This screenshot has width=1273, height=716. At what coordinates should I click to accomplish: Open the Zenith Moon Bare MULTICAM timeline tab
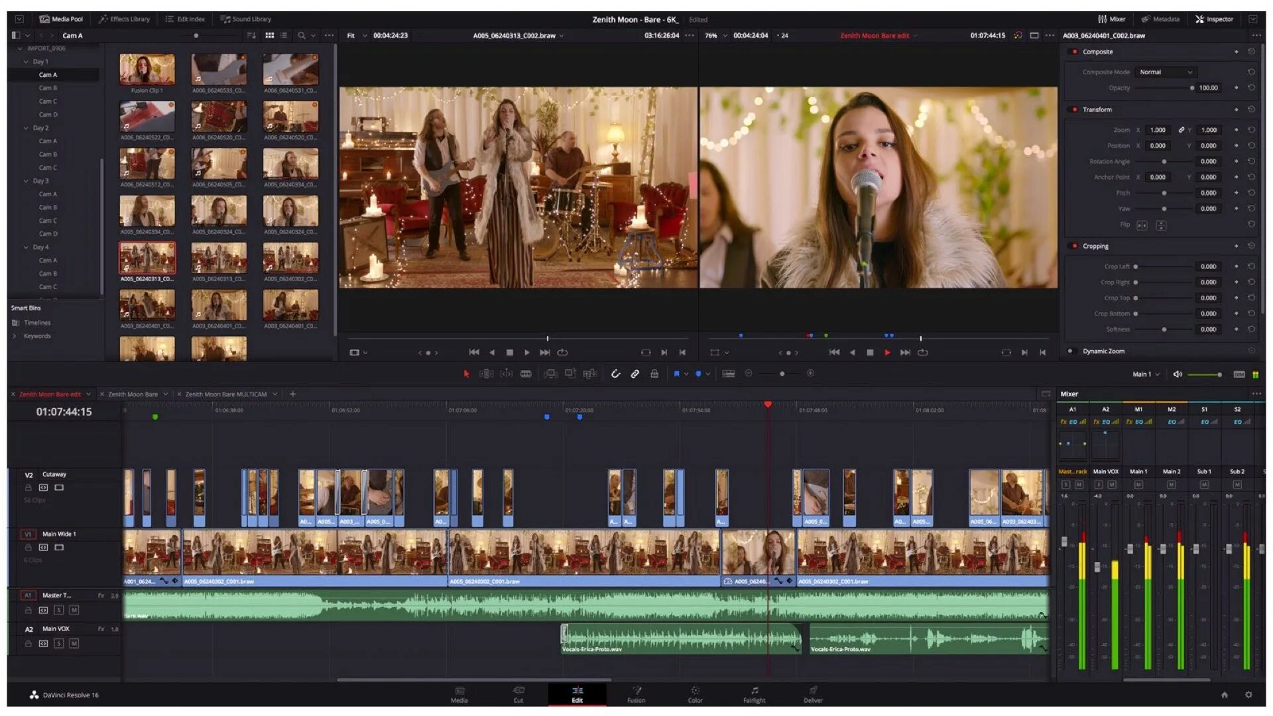click(225, 394)
